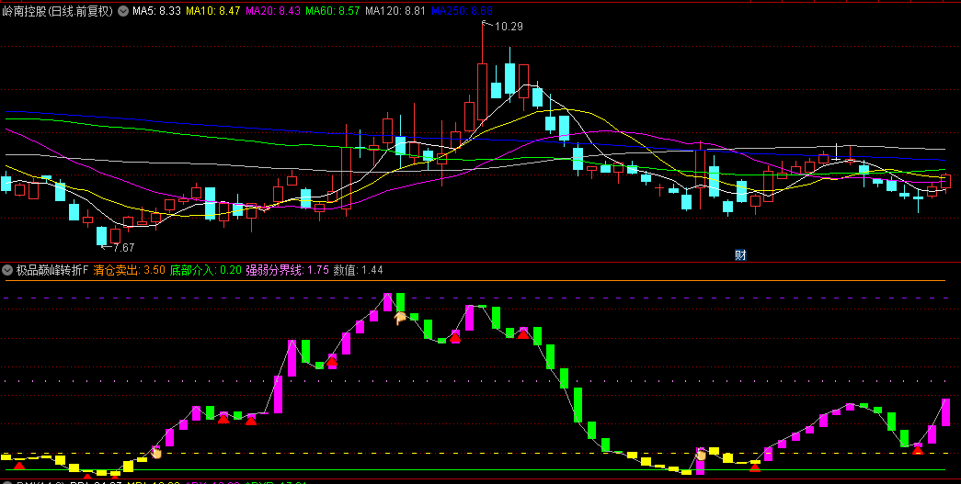
Task: Open the dropdown arrow beside 岭南控股(日线.前复权)
Action: 122,11
